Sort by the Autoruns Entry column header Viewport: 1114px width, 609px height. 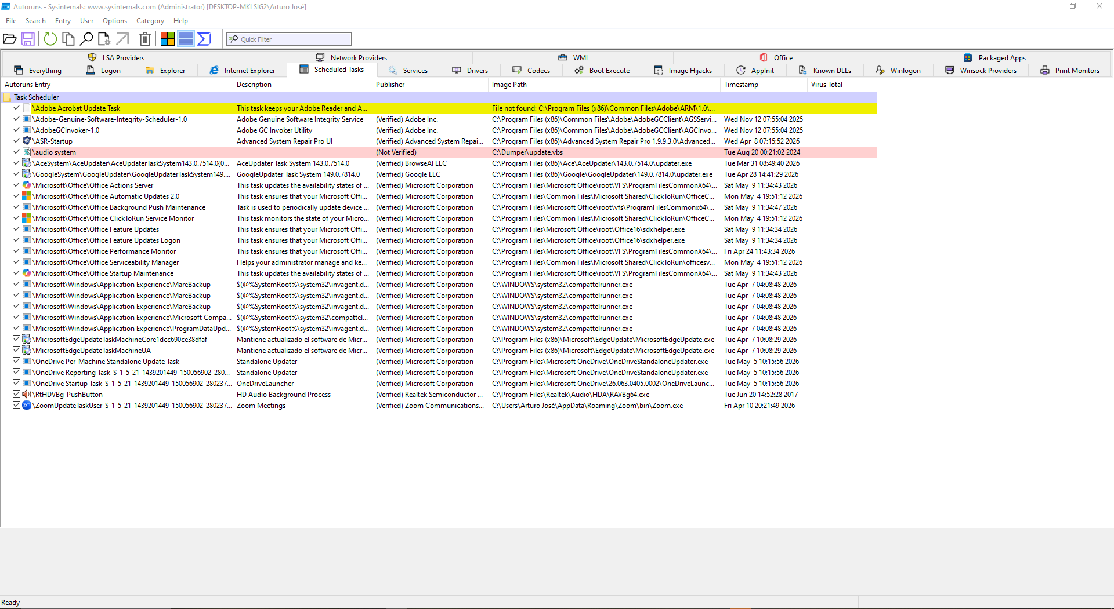click(x=117, y=85)
